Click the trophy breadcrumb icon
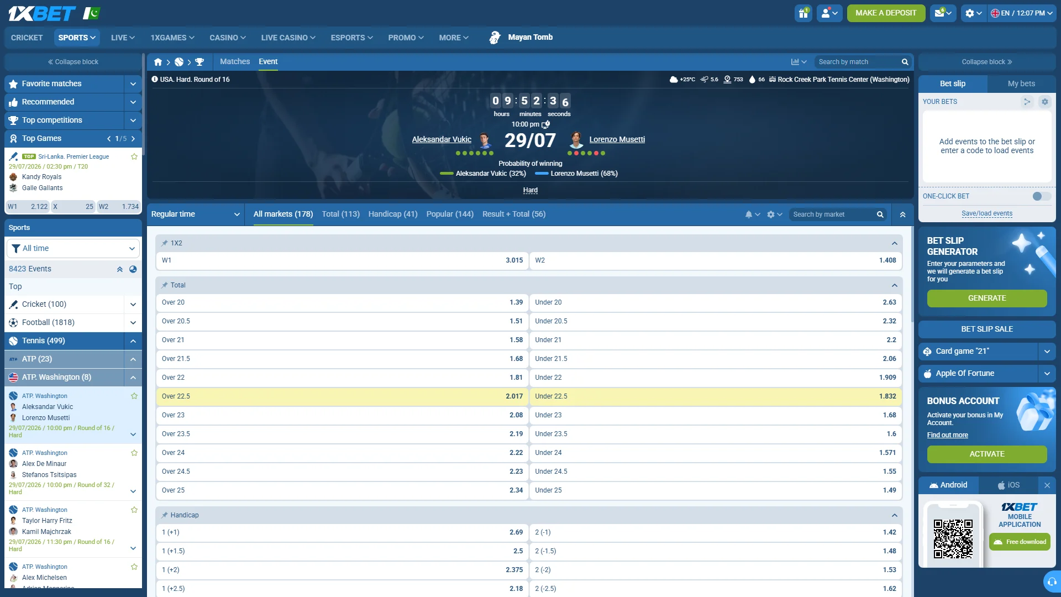Image resolution: width=1061 pixels, height=597 pixels. [x=199, y=62]
